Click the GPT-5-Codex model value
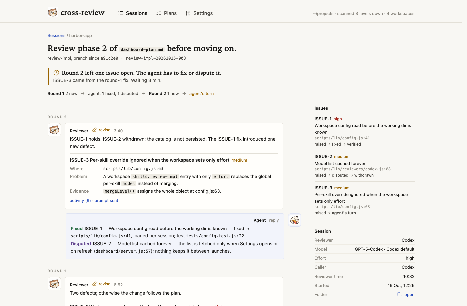467x306 pixels. pos(385,249)
